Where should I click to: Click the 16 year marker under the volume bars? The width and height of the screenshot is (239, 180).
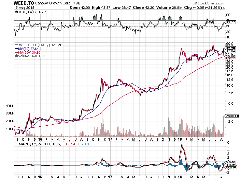point(40,139)
